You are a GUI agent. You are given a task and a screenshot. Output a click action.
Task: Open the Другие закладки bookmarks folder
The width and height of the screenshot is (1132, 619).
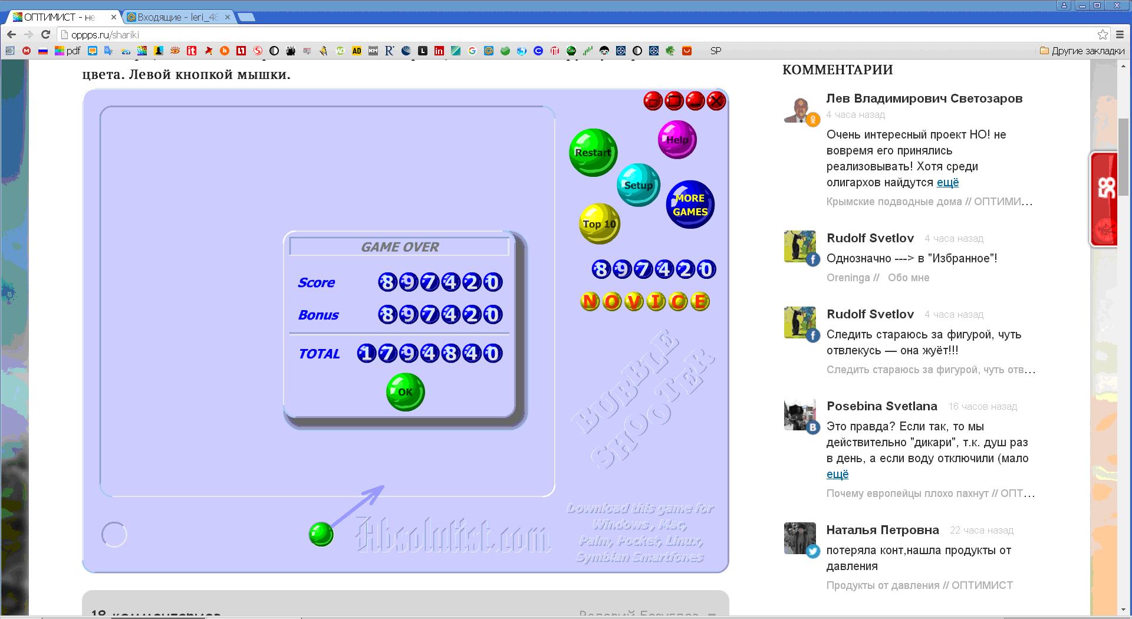(x=1082, y=51)
